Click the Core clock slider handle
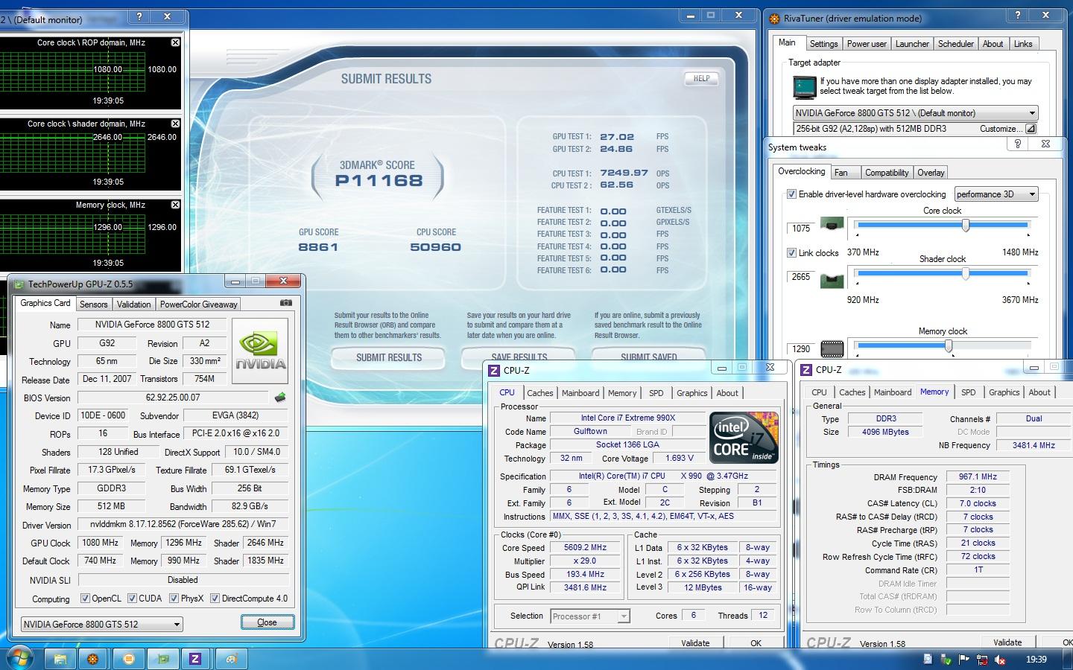The image size is (1073, 670). tap(966, 225)
